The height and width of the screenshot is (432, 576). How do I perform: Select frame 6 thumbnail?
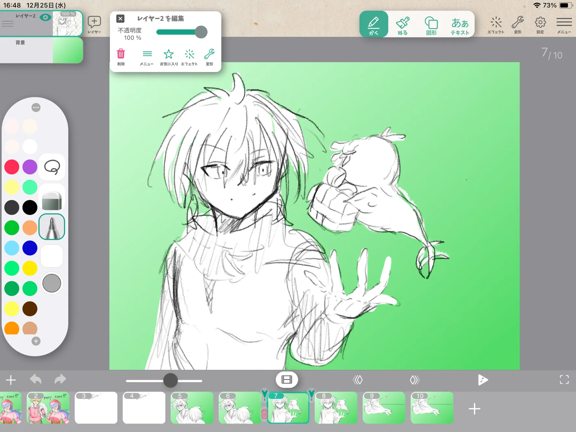pos(240,408)
